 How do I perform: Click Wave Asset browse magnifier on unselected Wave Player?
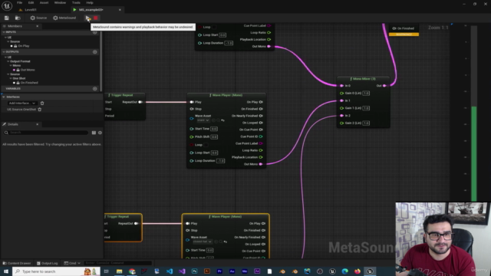218,120
